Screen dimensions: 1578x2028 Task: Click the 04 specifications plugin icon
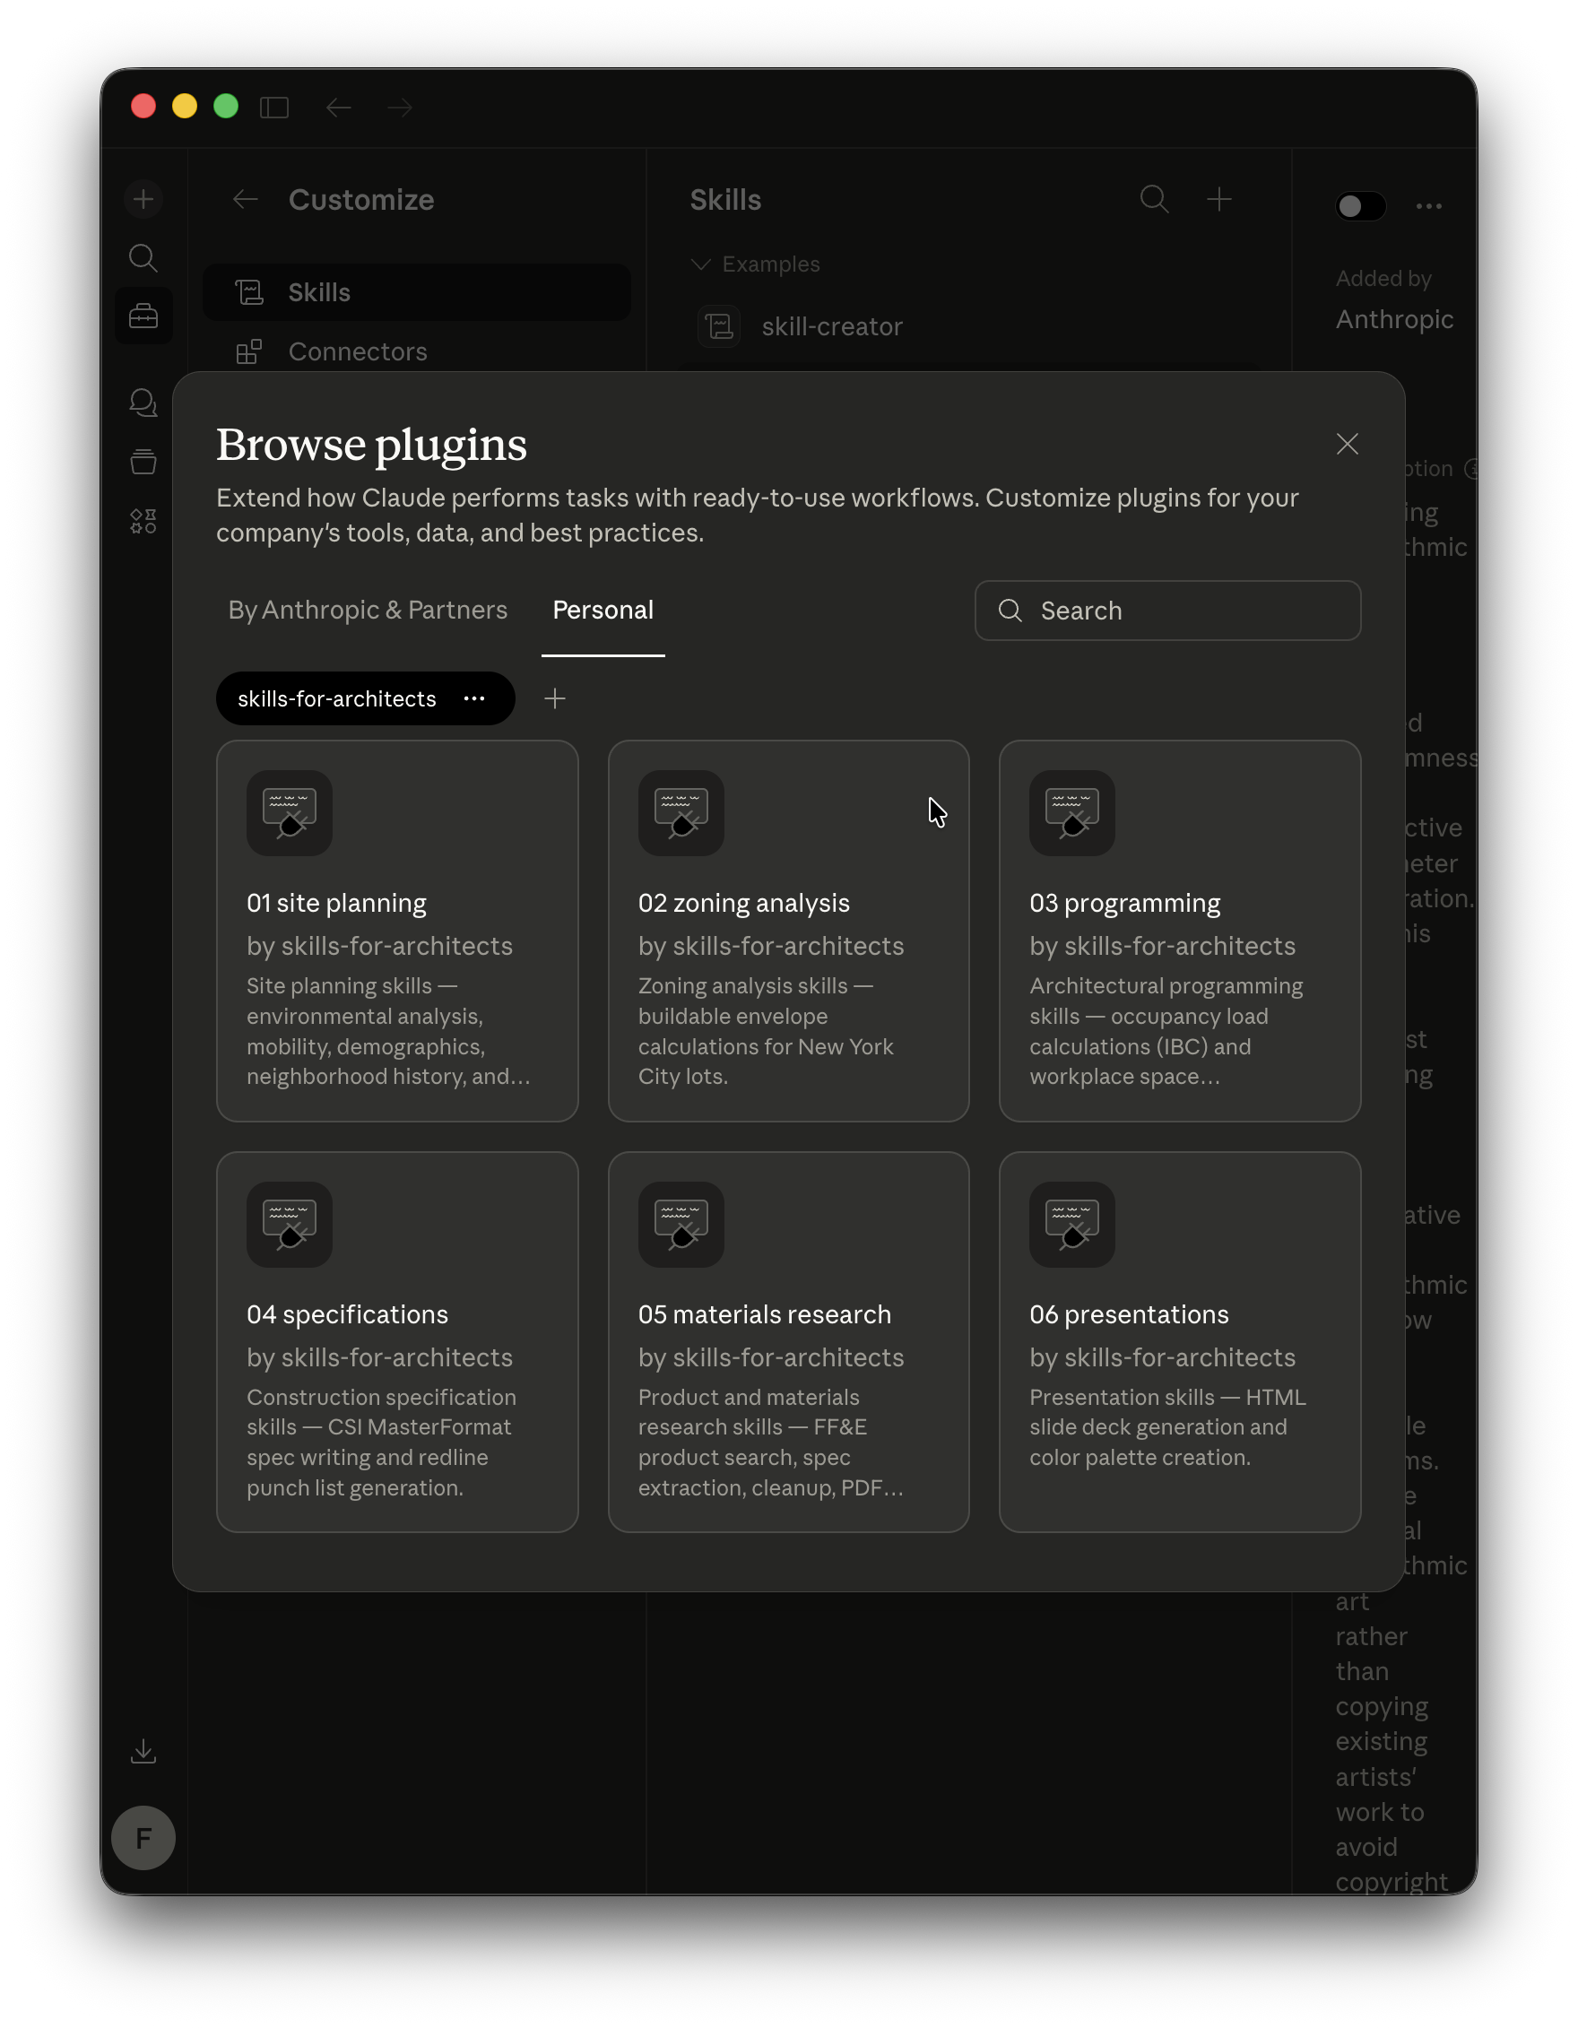[289, 1224]
